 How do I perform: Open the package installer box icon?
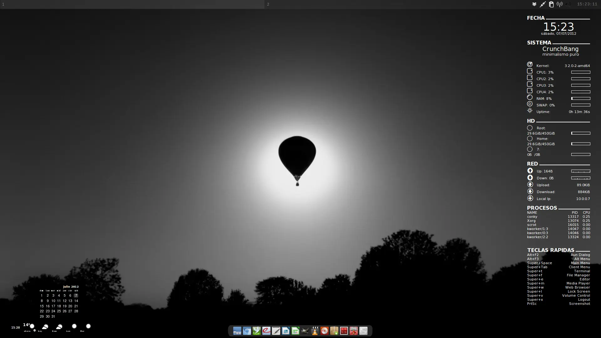(334, 331)
